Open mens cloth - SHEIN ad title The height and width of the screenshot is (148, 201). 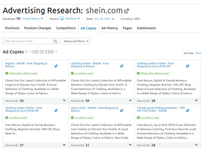coord(95,109)
